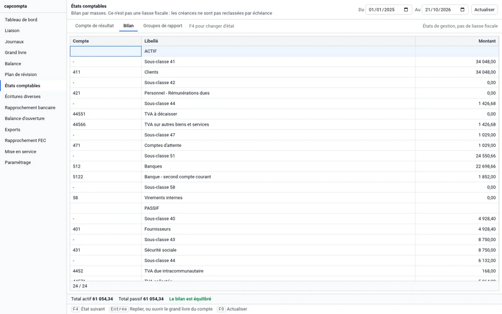Click the 24 / 24 row counter

[x=80, y=286]
